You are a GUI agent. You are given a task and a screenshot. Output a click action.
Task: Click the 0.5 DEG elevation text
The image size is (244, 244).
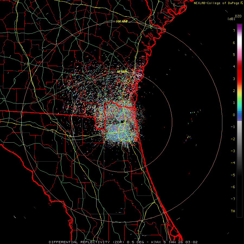point(136,242)
